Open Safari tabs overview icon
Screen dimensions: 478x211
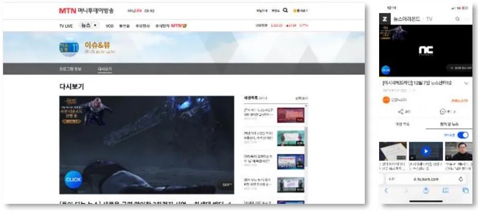(x=465, y=191)
